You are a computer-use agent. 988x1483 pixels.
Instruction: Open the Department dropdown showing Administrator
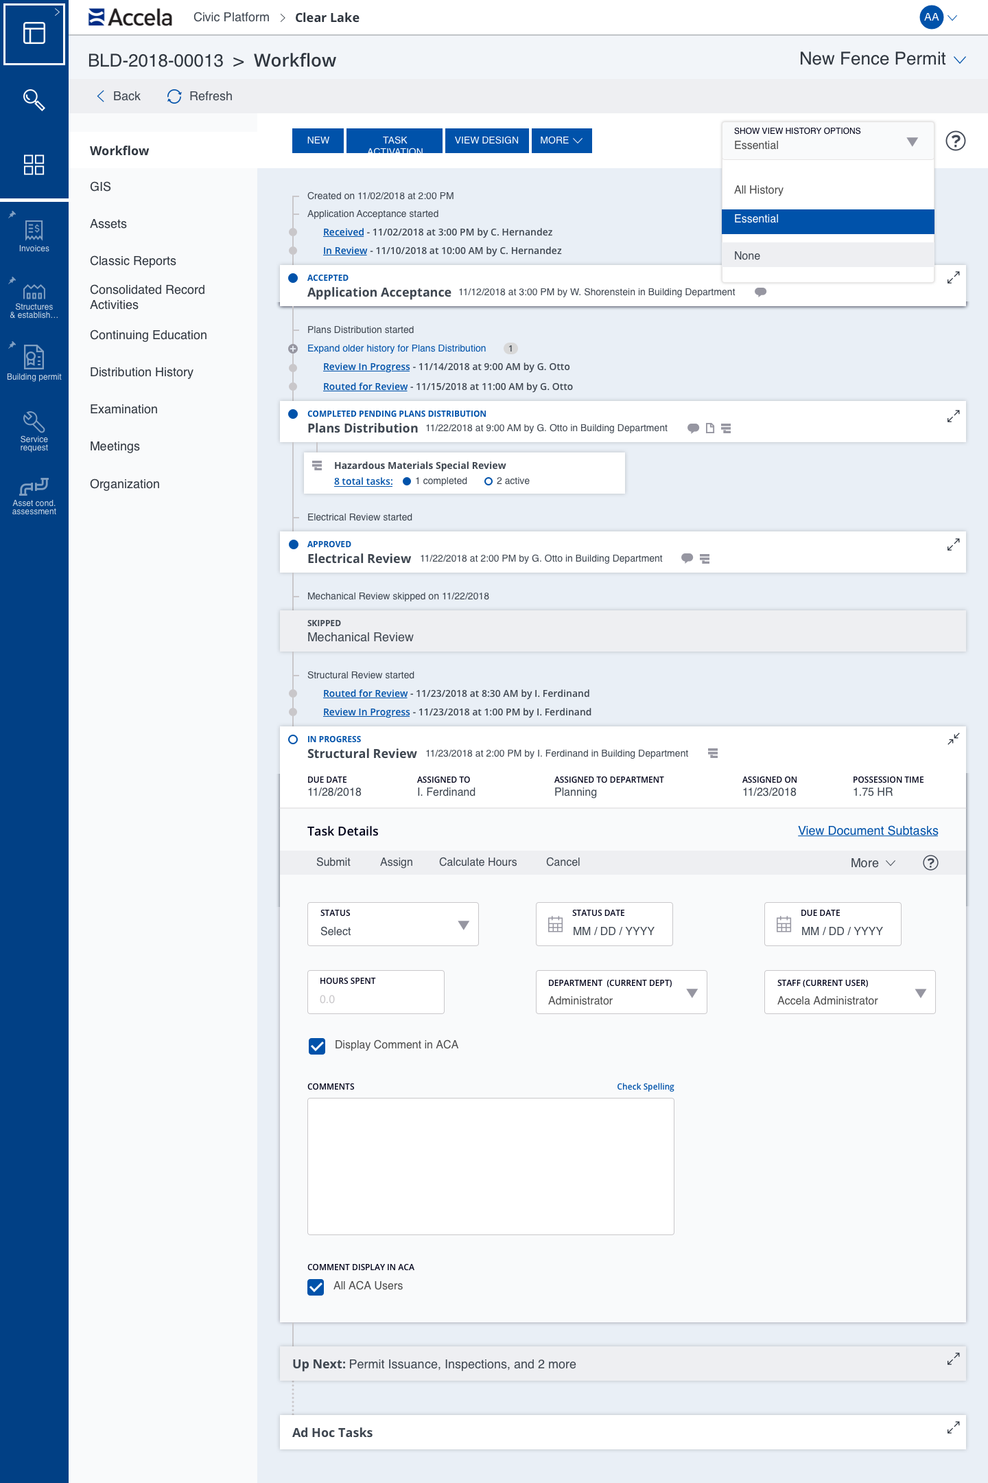(621, 992)
